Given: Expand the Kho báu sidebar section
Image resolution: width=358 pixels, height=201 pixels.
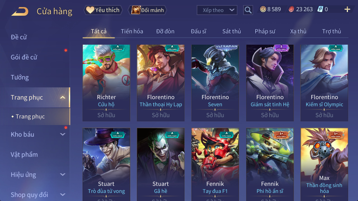Looking at the screenshot, I should coord(63,134).
